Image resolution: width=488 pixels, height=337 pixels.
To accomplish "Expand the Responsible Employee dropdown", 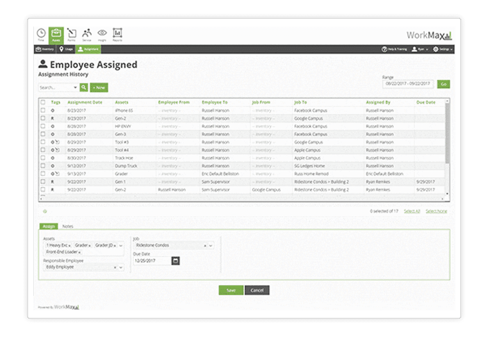I will point(121,268).
